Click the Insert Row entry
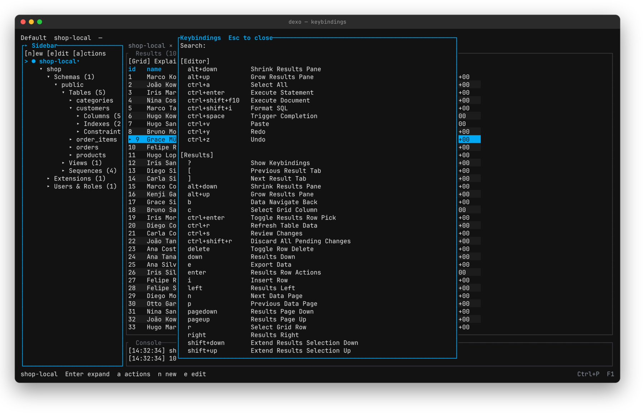The height and width of the screenshot is (413, 643). [x=269, y=280]
